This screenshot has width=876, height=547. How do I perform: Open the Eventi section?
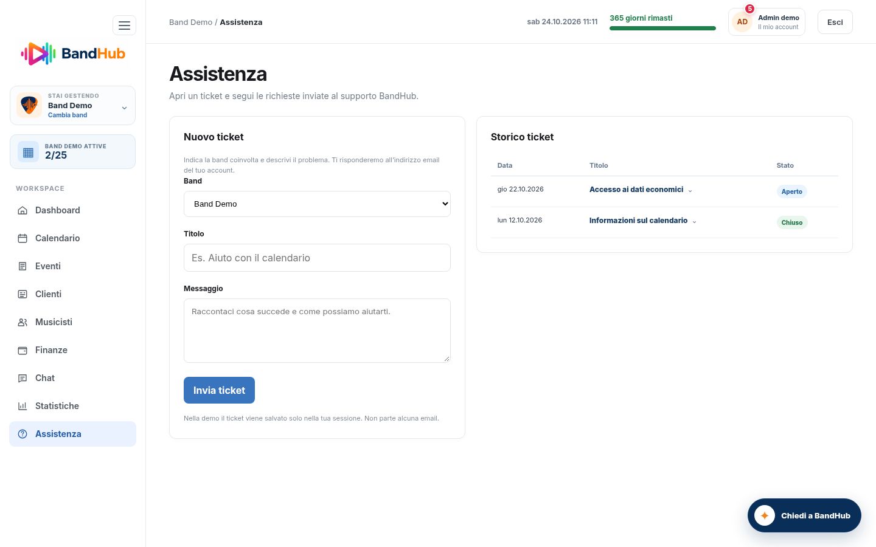(x=72, y=266)
